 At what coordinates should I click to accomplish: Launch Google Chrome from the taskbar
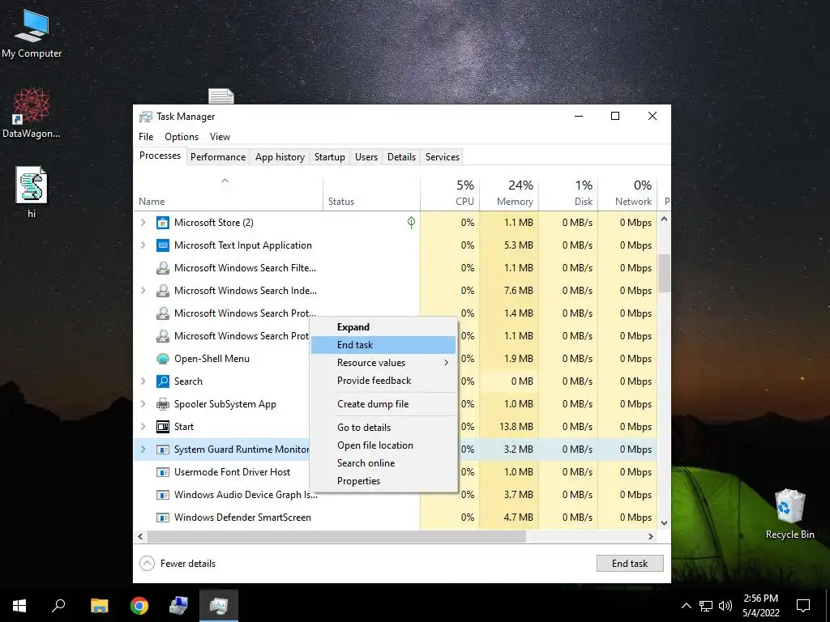coord(139,606)
